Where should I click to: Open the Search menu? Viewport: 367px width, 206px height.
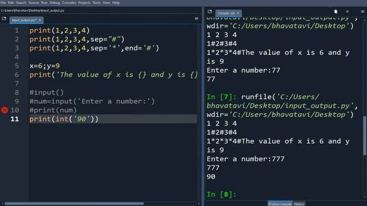click(21, 3)
